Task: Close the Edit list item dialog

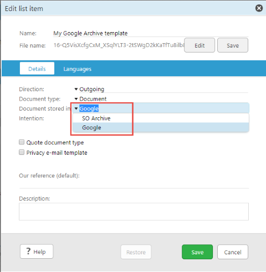Action: click(259, 8)
